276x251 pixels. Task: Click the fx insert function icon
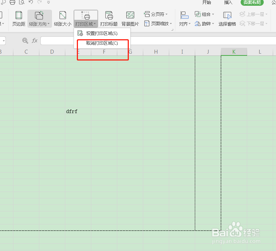point(35,41)
